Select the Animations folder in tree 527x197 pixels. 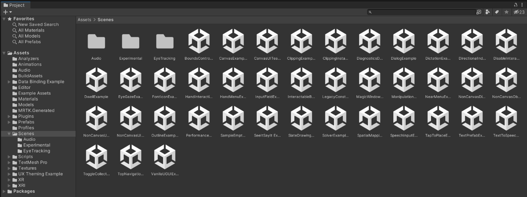pos(30,64)
